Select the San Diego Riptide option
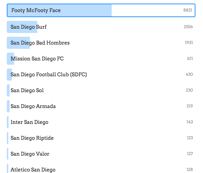Viewport: 203px width, 173px height. tap(32, 138)
